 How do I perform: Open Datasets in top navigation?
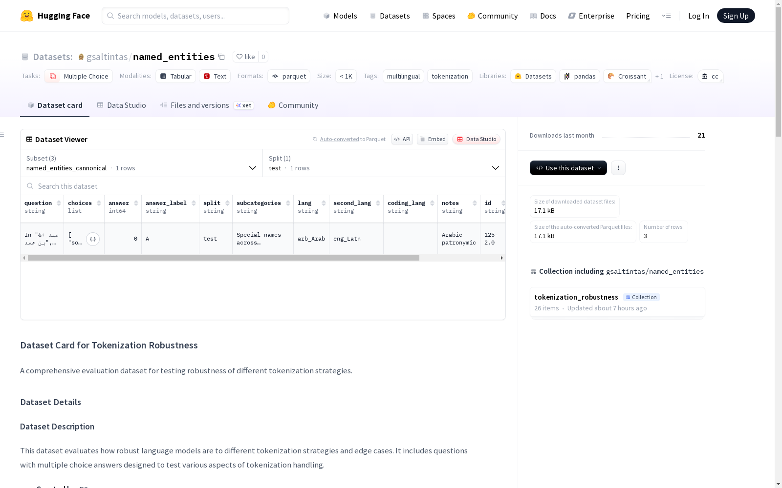click(390, 16)
